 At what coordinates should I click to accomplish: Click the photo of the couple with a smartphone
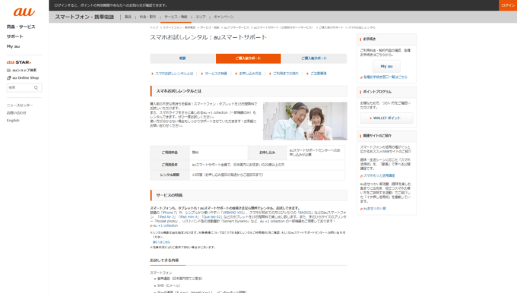click(x=305, y=121)
